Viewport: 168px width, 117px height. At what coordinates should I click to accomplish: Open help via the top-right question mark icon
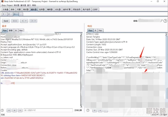click(x=165, y=21)
